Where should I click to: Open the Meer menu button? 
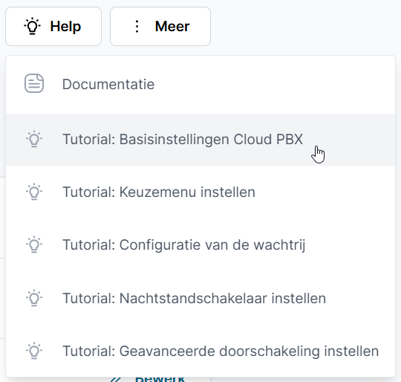tap(160, 26)
